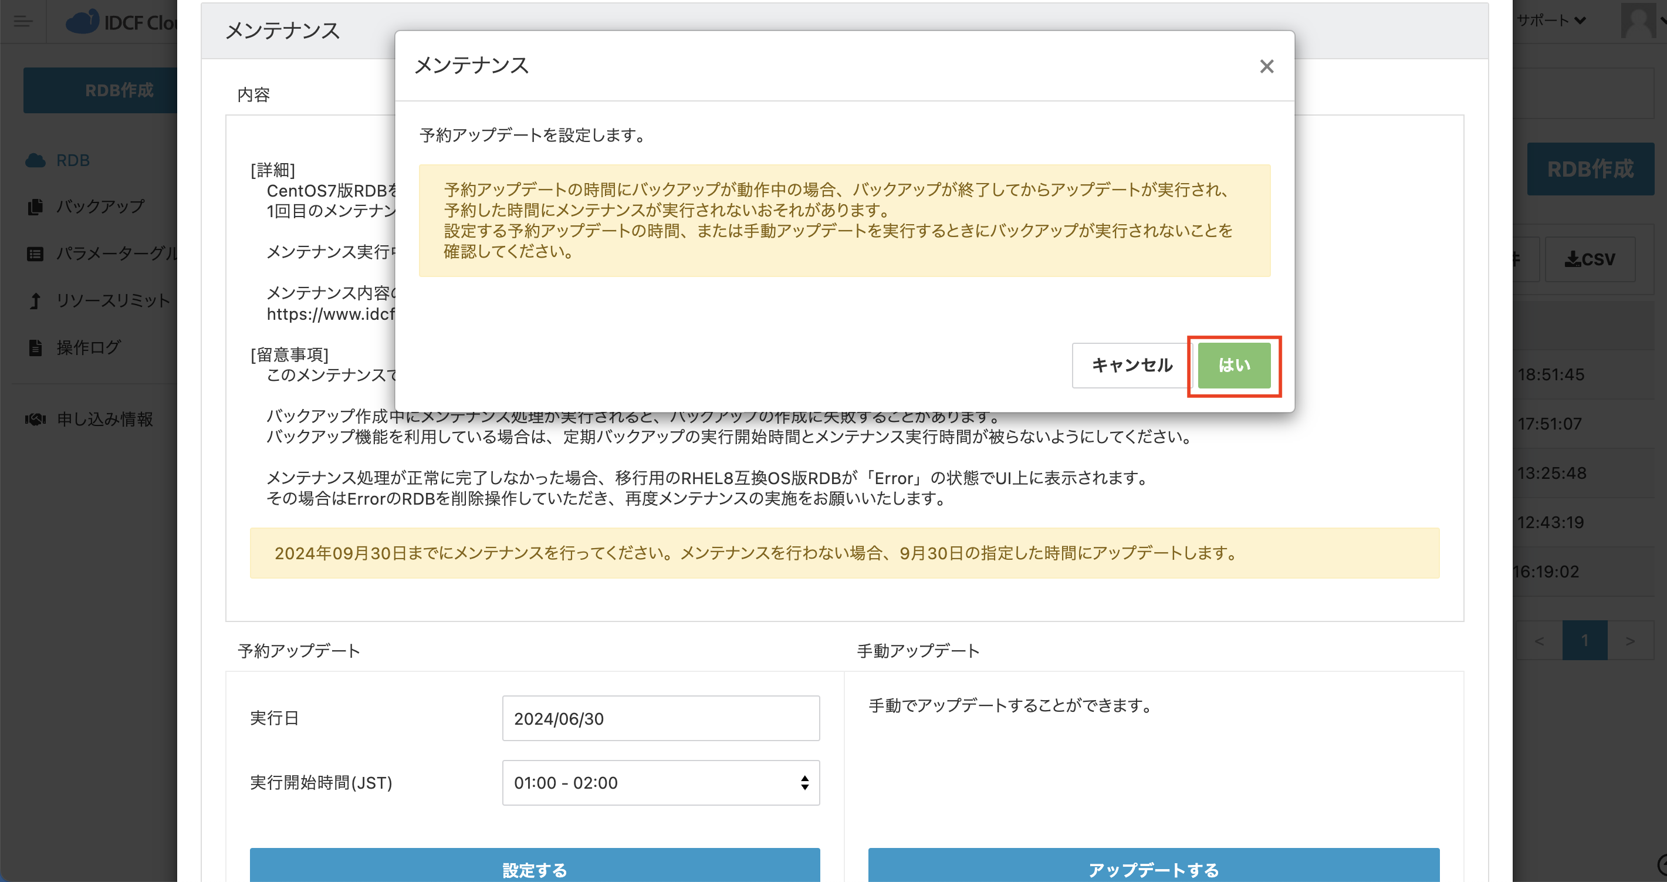Select 操作ログ in the sidebar
Viewport: 1667px width, 882px height.
tap(87, 347)
